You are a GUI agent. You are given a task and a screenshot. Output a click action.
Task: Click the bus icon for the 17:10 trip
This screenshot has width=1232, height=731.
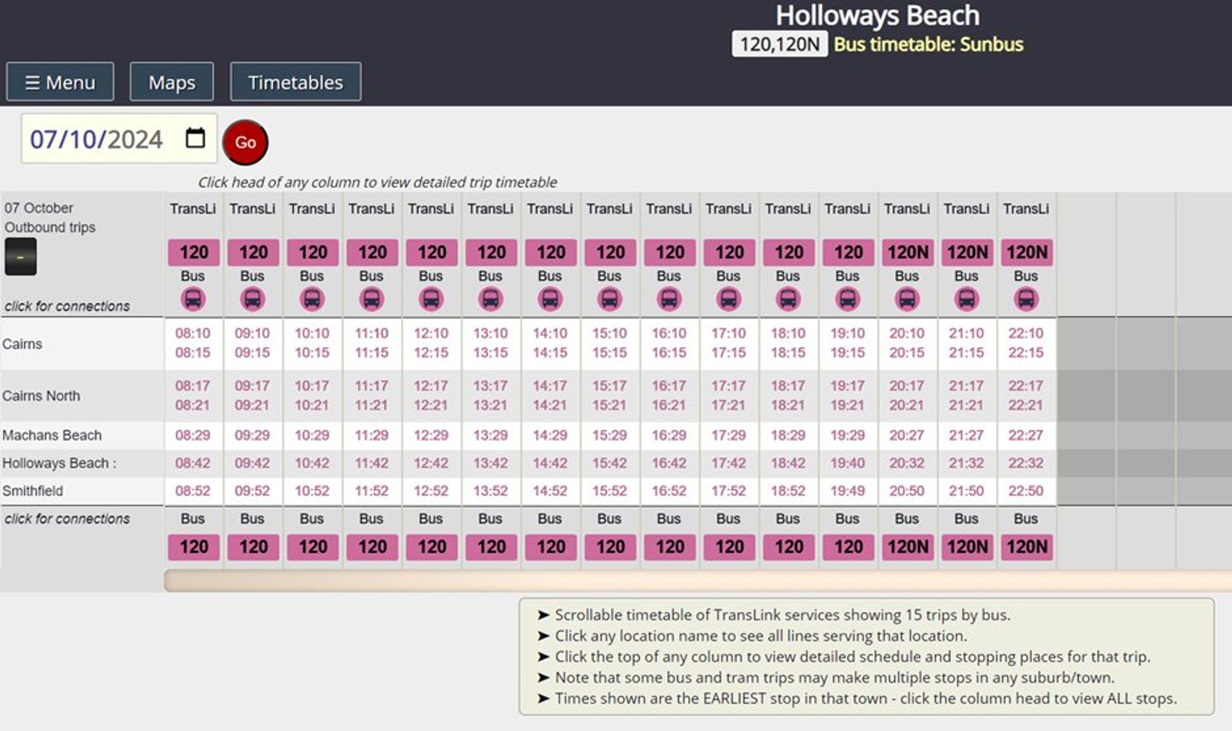729,299
